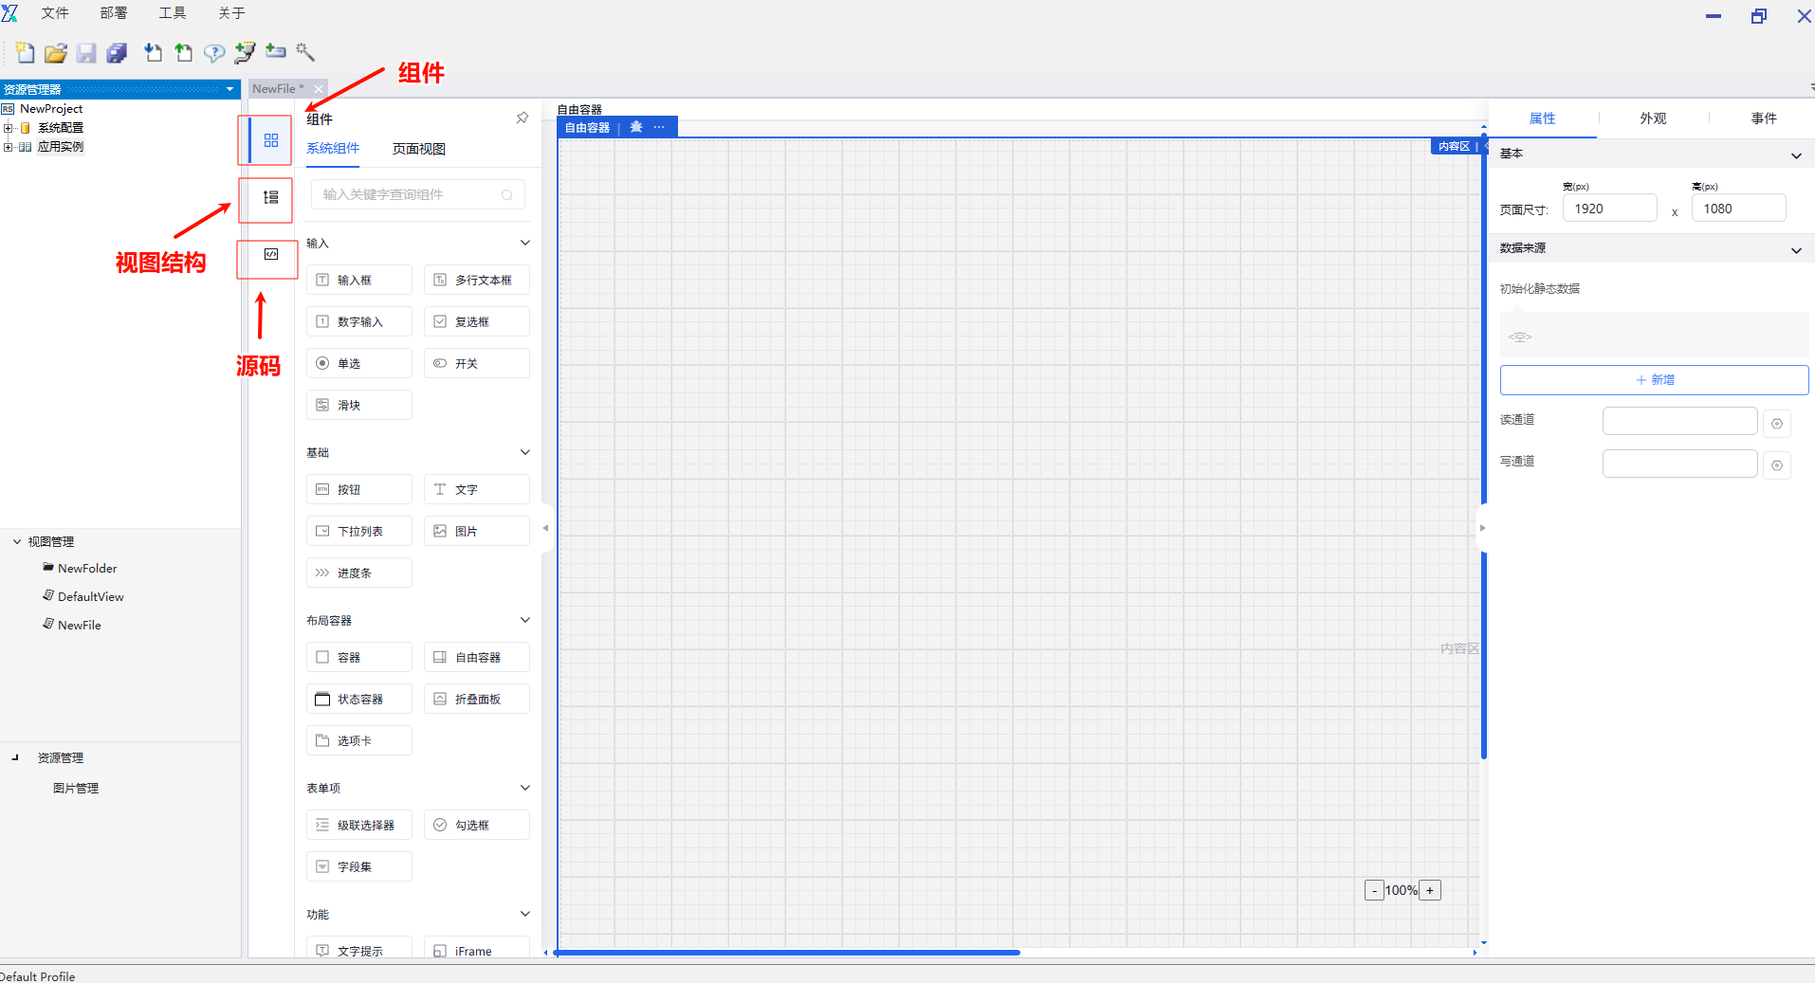Expand the 系统配置 tree node
Screen dimensions: 1815x983
pos(9,128)
